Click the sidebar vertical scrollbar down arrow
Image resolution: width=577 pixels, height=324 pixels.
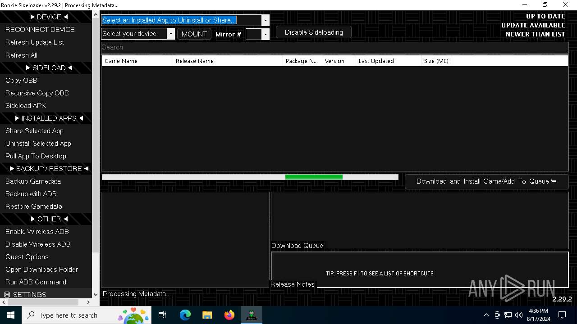(x=95, y=295)
